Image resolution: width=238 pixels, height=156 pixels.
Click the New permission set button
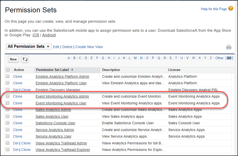pyautogui.click(x=13, y=59)
